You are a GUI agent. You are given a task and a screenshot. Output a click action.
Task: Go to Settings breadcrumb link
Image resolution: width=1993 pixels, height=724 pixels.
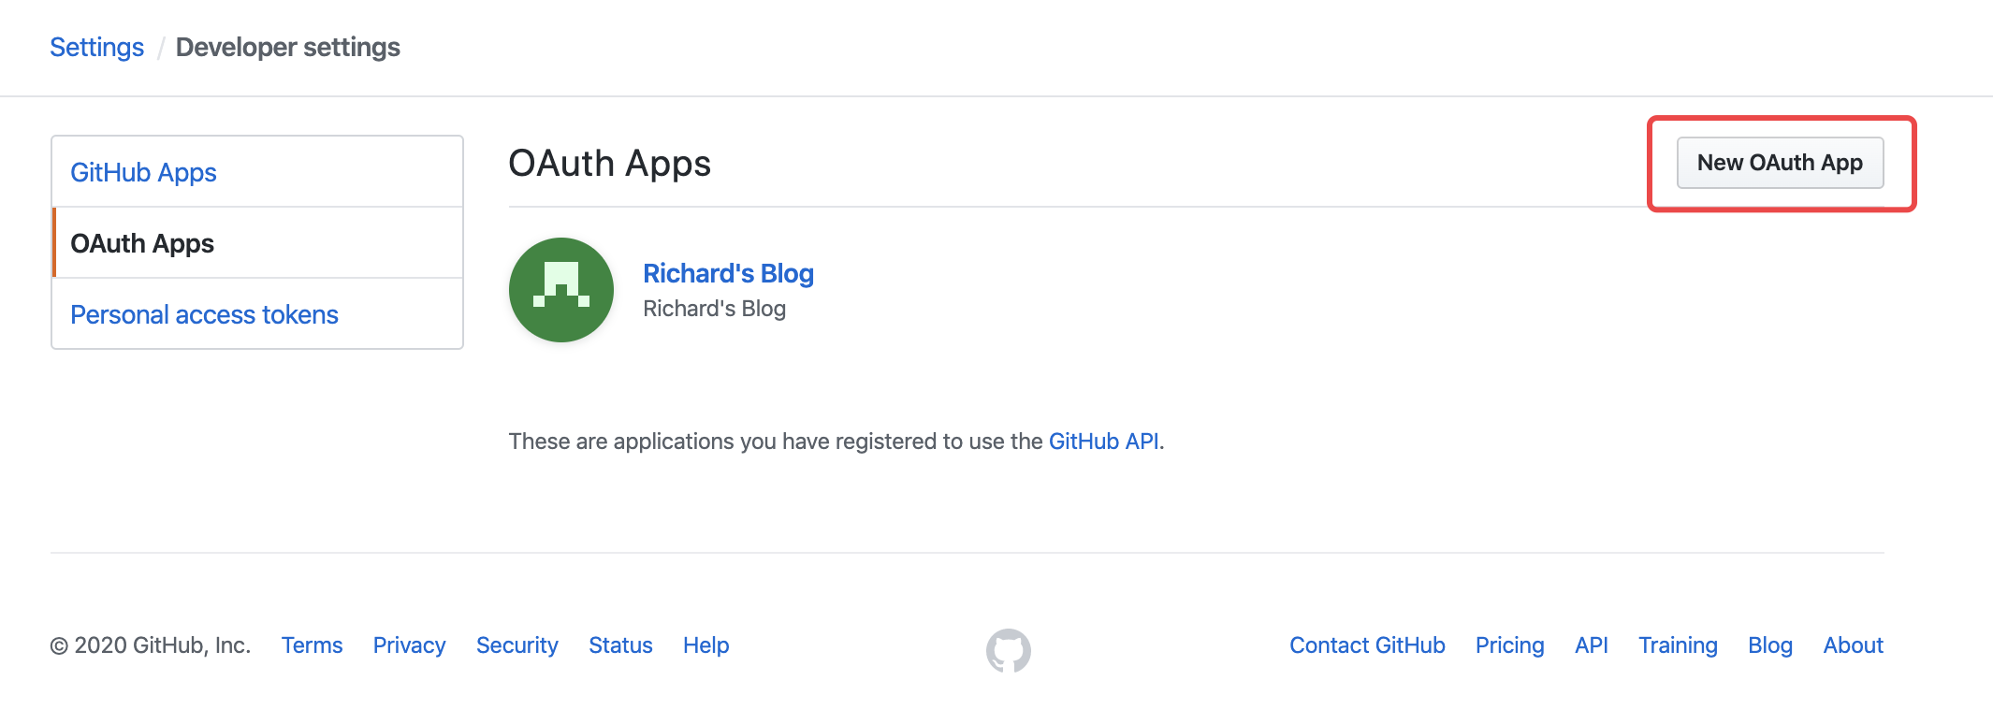coord(97,47)
